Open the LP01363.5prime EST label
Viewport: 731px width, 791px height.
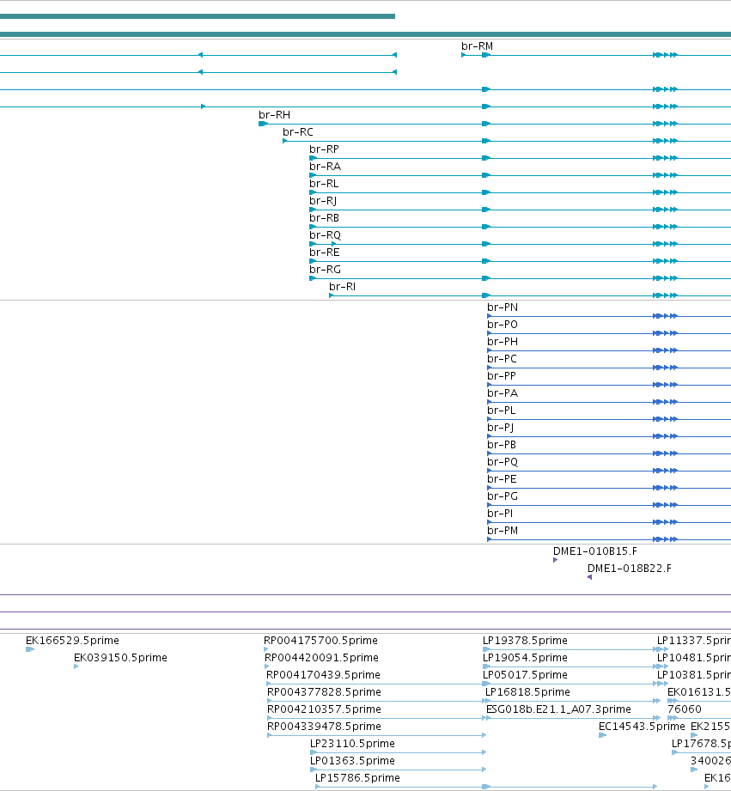point(353,761)
